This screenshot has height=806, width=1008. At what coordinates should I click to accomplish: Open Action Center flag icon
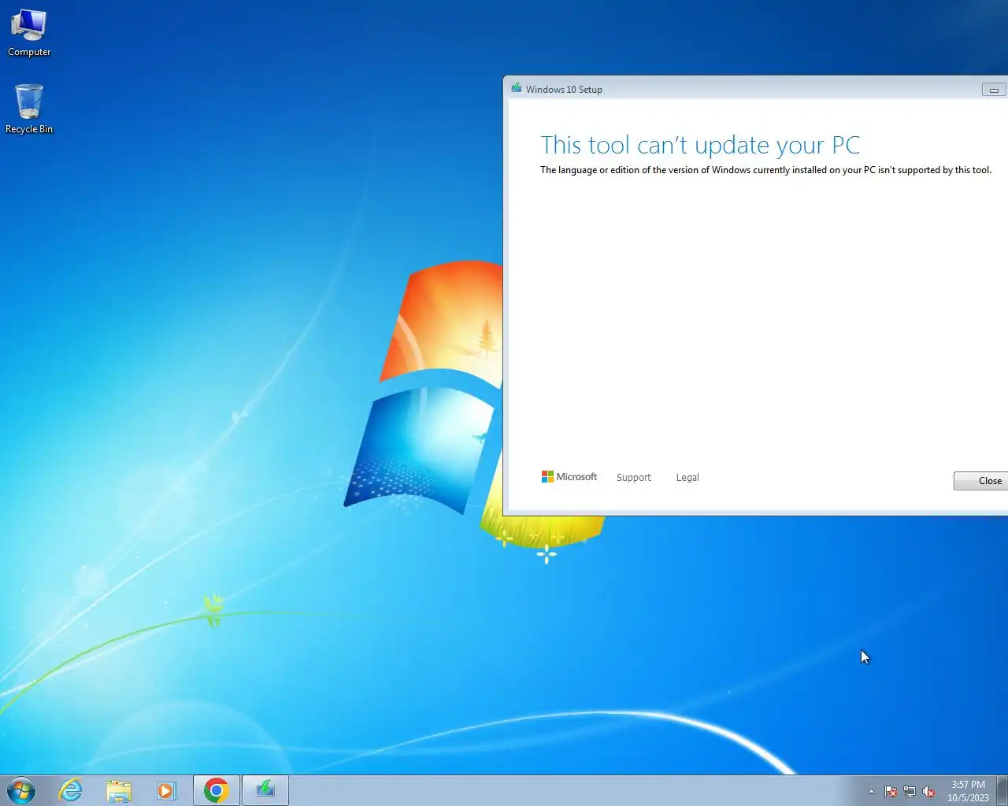pos(891,791)
